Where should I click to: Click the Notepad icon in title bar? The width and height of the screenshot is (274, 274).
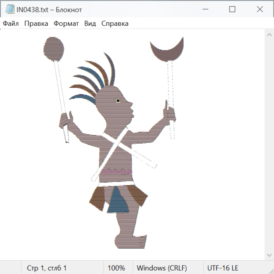click(x=9, y=9)
